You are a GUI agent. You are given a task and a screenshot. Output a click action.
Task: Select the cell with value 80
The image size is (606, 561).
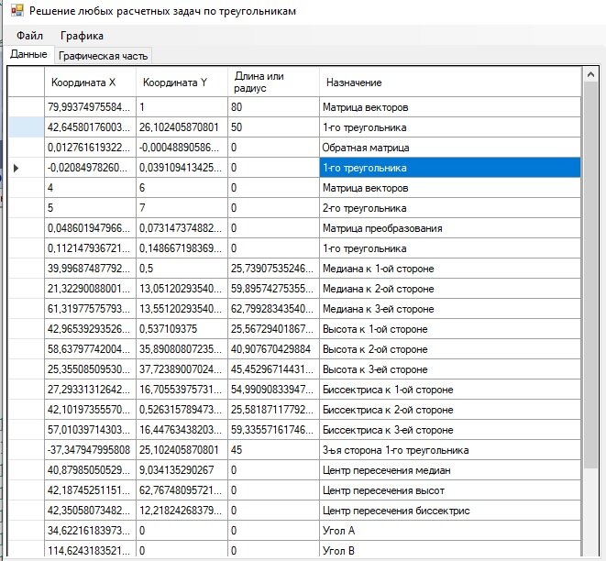[x=273, y=107]
